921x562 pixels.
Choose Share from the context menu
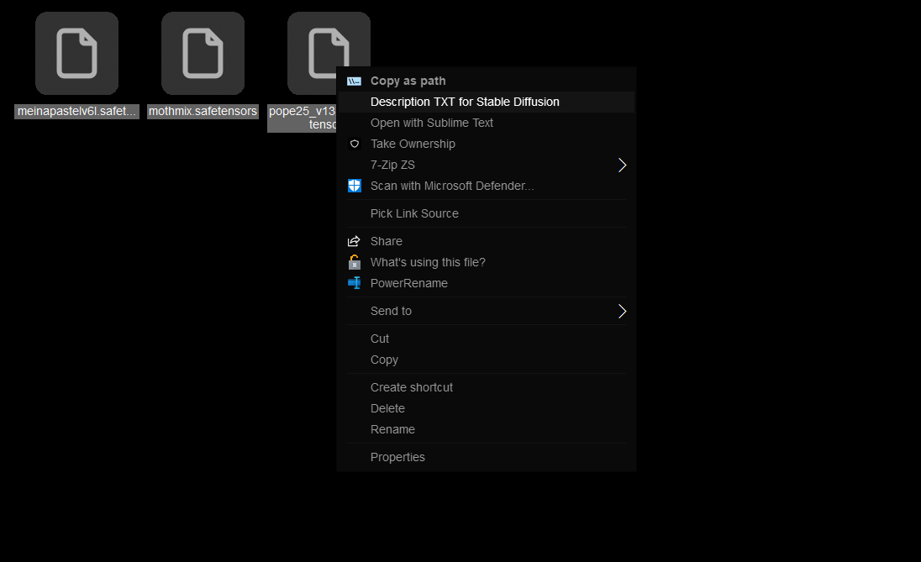click(x=487, y=241)
